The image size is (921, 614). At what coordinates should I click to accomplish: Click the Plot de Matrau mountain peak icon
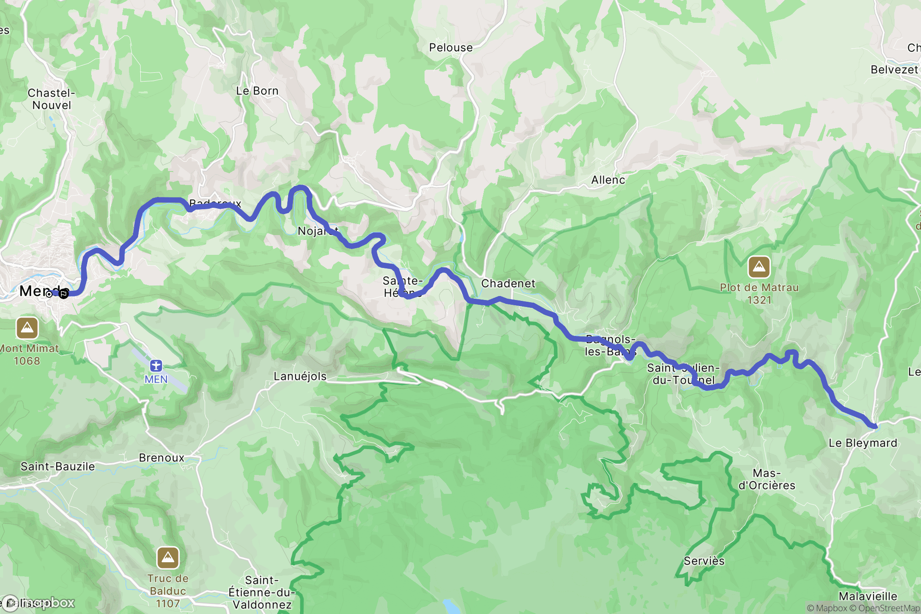coord(759,267)
